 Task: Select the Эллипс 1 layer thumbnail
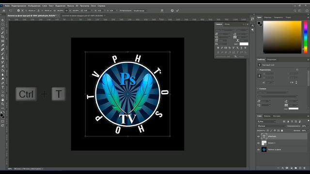pyautogui.click(x=264, y=143)
